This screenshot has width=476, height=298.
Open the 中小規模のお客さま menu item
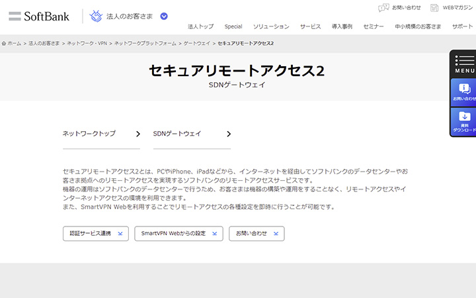pyautogui.click(x=418, y=26)
